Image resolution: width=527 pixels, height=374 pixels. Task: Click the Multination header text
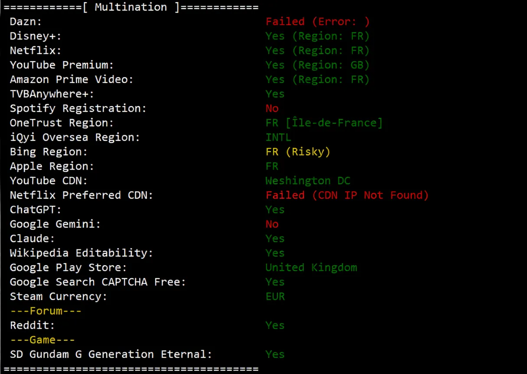[x=130, y=7]
